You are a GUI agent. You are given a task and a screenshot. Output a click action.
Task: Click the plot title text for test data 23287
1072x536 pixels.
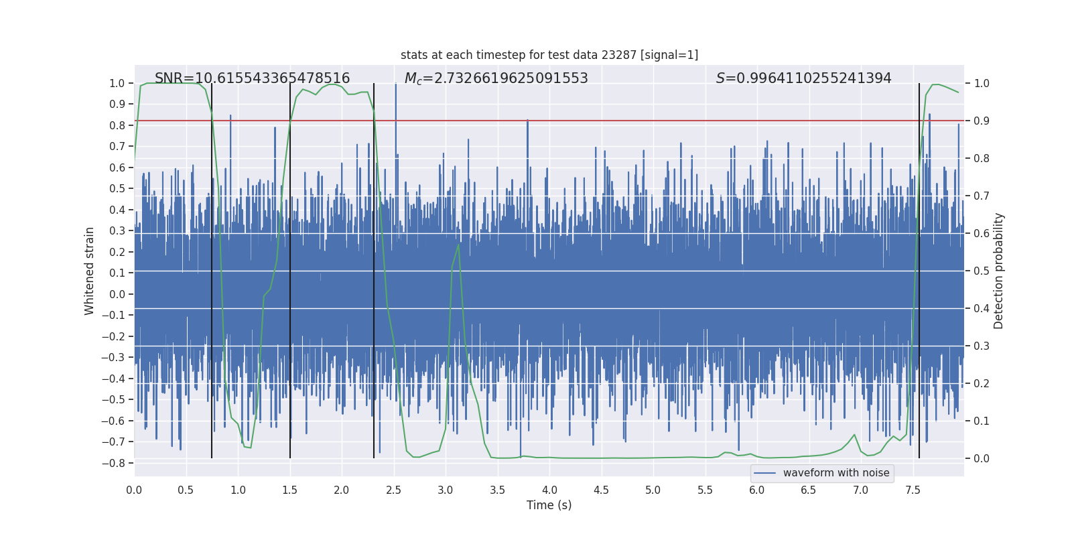549,55
